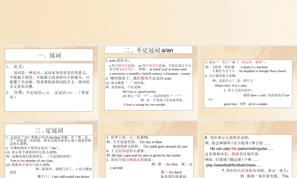This screenshot has height=178, width=297.
Task: Open the slide thumbnail beginning with 3. 世界上独一无二的事物
Action: coord(148,150)
